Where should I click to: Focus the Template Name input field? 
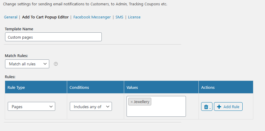53,37
